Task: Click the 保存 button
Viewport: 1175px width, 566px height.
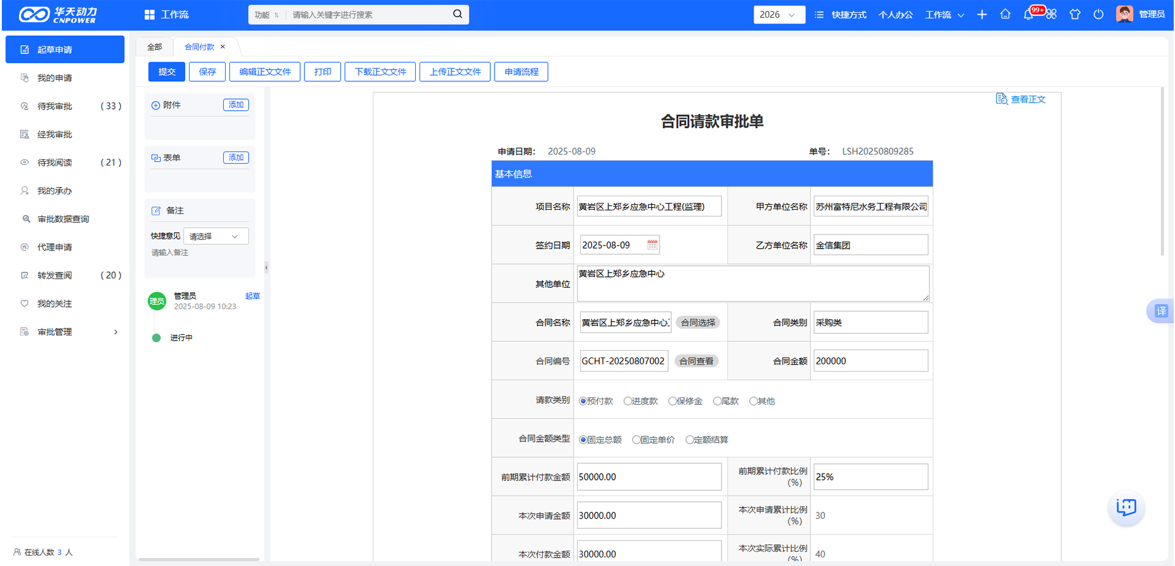Action: [x=207, y=72]
